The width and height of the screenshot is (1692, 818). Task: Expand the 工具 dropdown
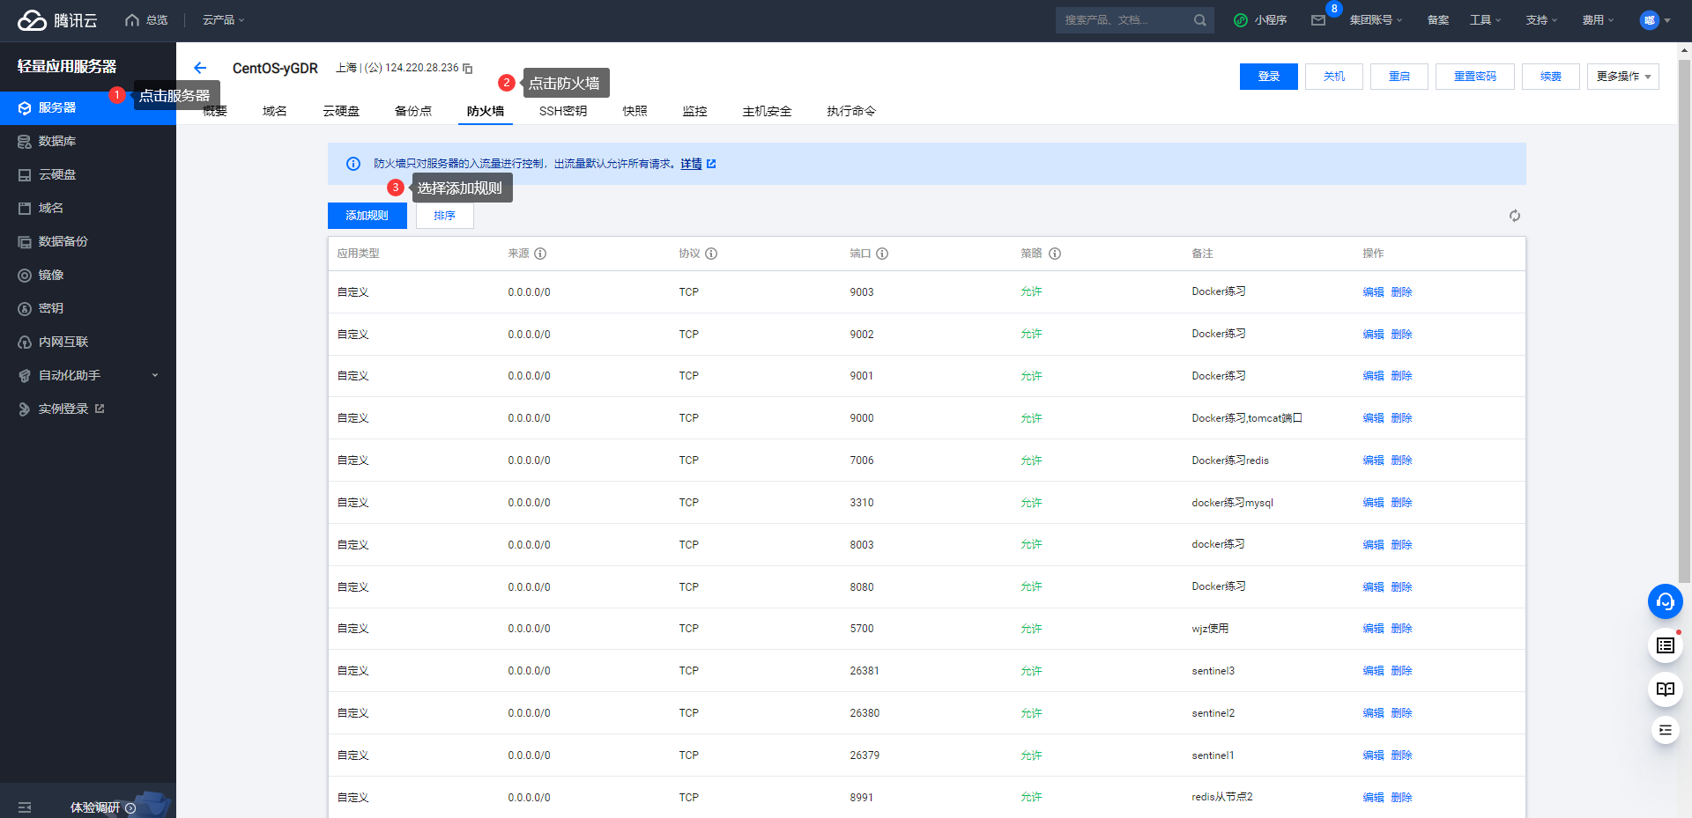coord(1485,20)
